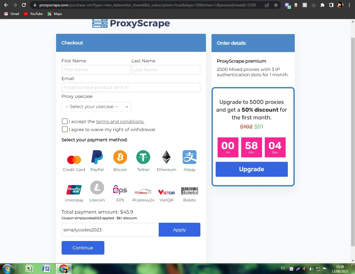Focus the First Name field
Viewport: 355px width, 274px height.
click(x=96, y=70)
